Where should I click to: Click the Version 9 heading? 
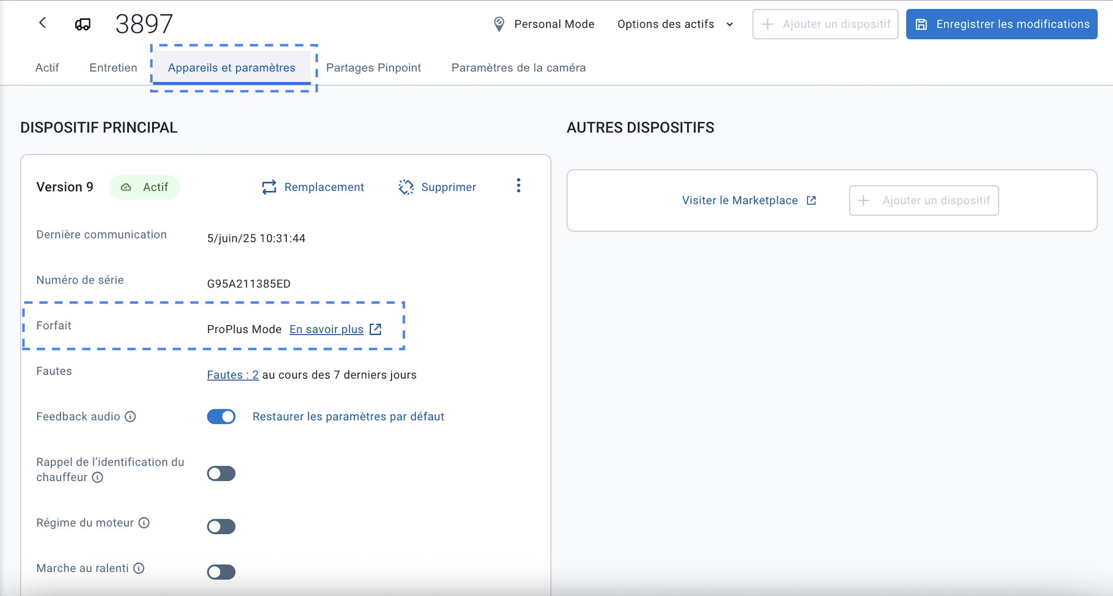[x=65, y=187]
